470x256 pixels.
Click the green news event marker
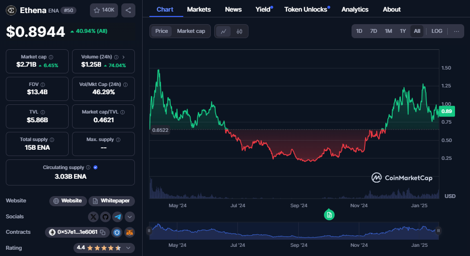329,214
